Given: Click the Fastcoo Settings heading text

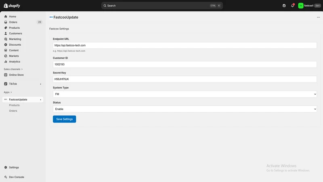Looking at the screenshot, I should click(x=59, y=29).
